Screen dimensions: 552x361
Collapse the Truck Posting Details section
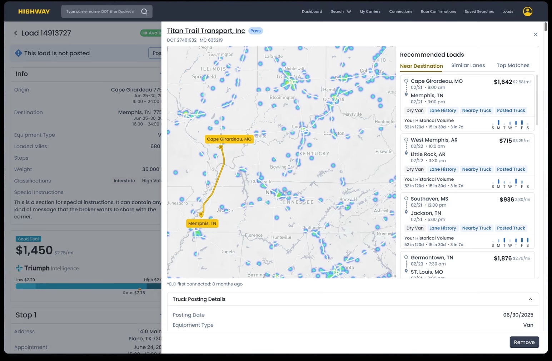(531, 299)
